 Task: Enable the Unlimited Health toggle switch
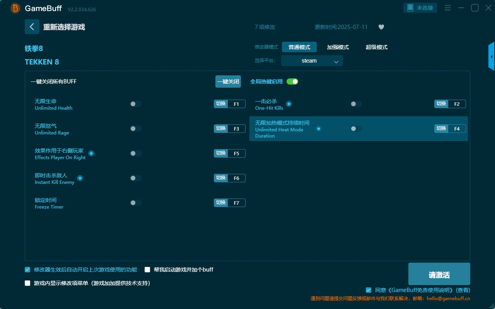(135, 104)
